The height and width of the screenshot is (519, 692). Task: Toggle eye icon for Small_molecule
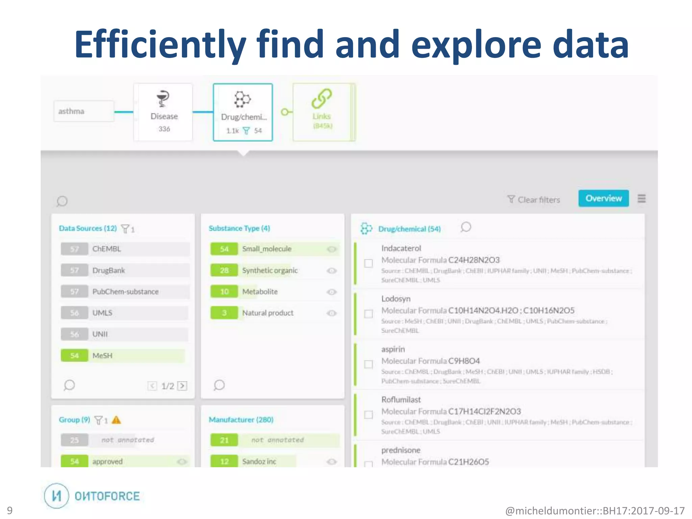coord(332,249)
